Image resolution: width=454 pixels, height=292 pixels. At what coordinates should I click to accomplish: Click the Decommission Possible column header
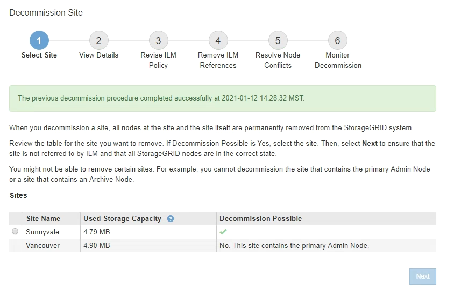(x=260, y=219)
